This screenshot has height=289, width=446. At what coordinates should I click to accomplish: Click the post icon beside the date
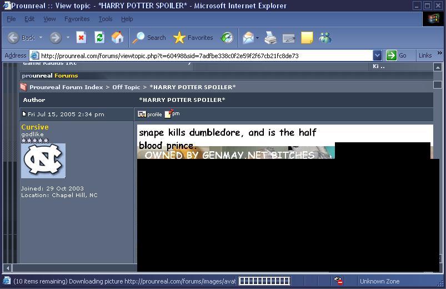(24, 114)
